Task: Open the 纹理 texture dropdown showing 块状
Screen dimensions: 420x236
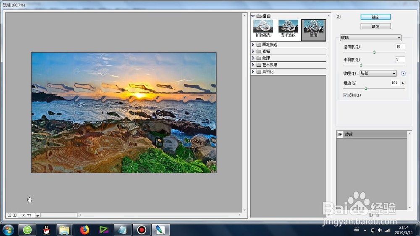Action: (x=378, y=73)
